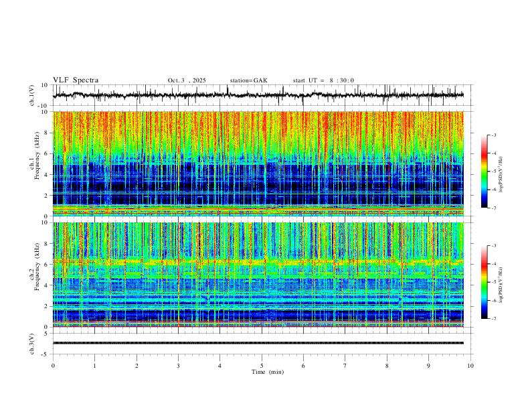Click the ch.1 "log(PSD)" colorbar label

coord(501,175)
